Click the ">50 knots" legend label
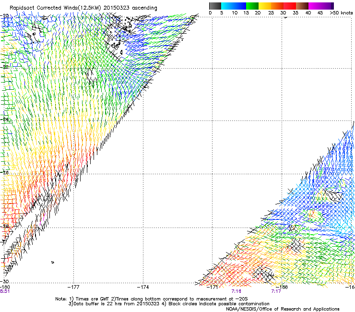This screenshot has height=312, width=355. (x=341, y=13)
